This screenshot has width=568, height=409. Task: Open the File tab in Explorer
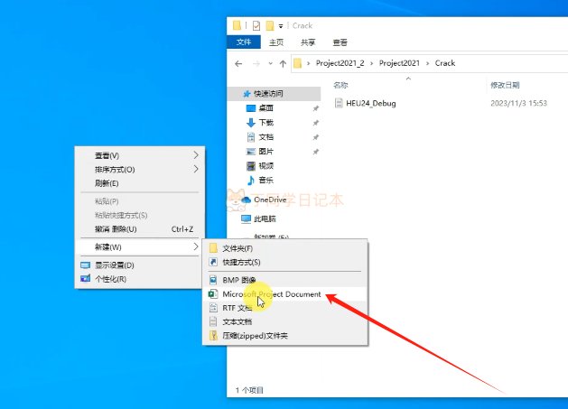tap(244, 42)
